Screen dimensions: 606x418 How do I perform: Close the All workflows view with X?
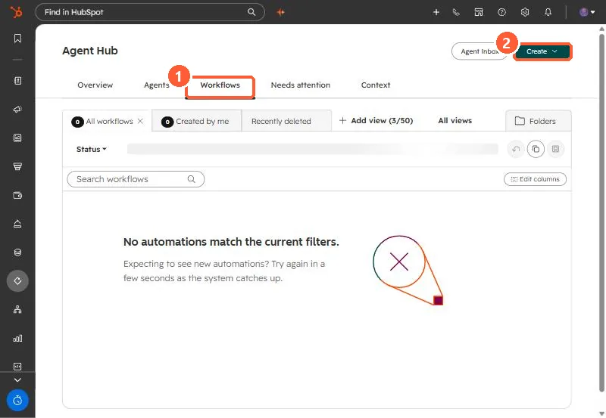140,121
